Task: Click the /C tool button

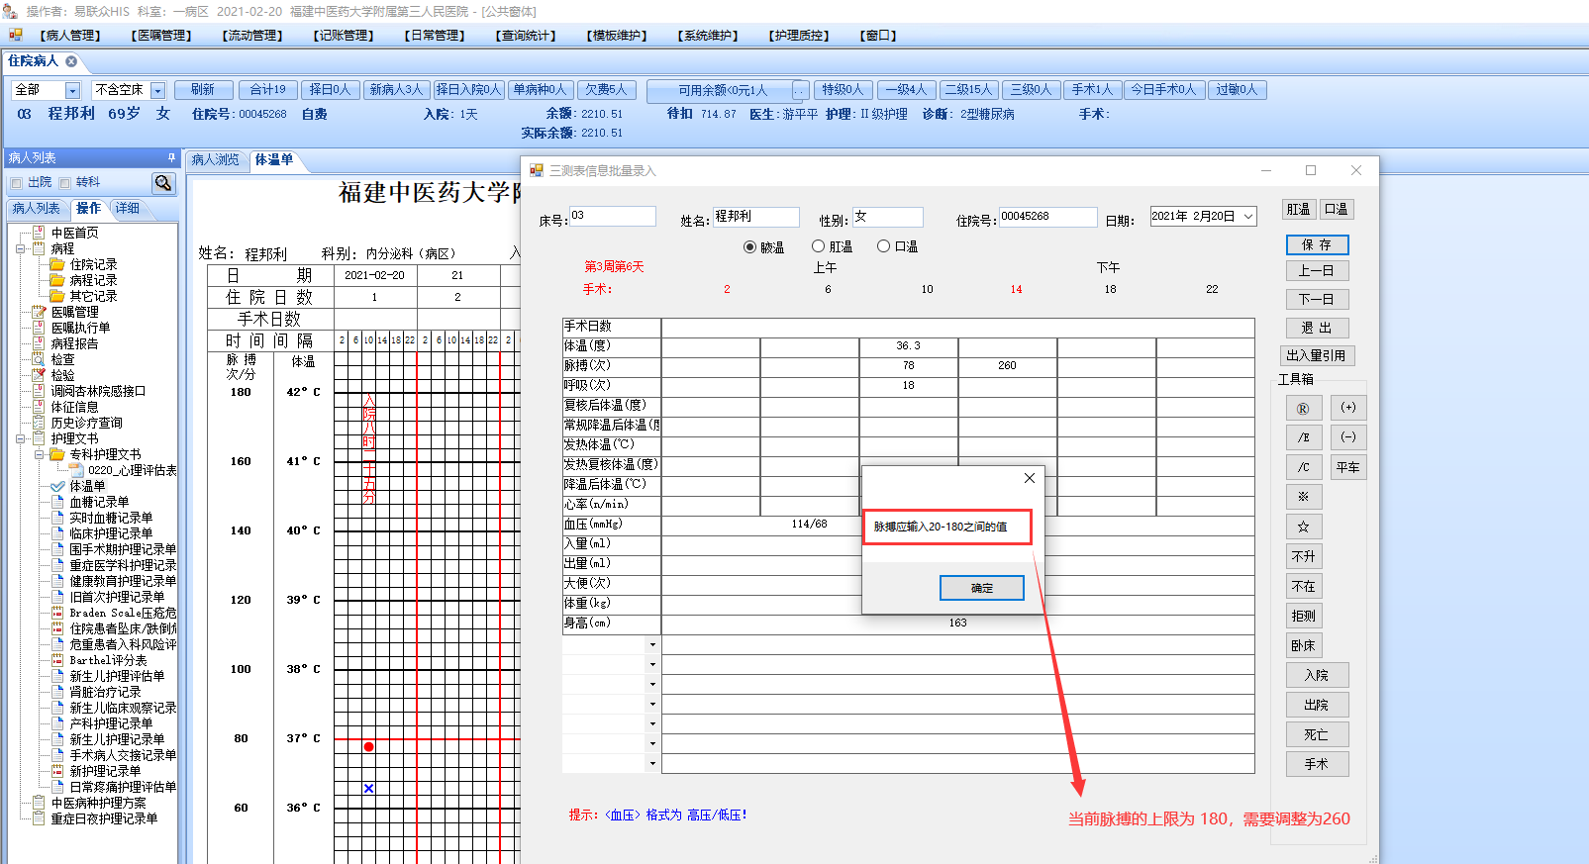Action: [1303, 467]
